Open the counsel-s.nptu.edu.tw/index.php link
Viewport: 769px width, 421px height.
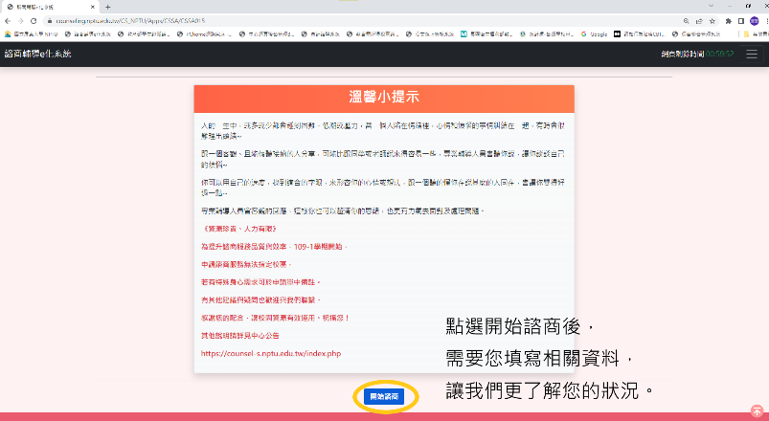pos(271,353)
